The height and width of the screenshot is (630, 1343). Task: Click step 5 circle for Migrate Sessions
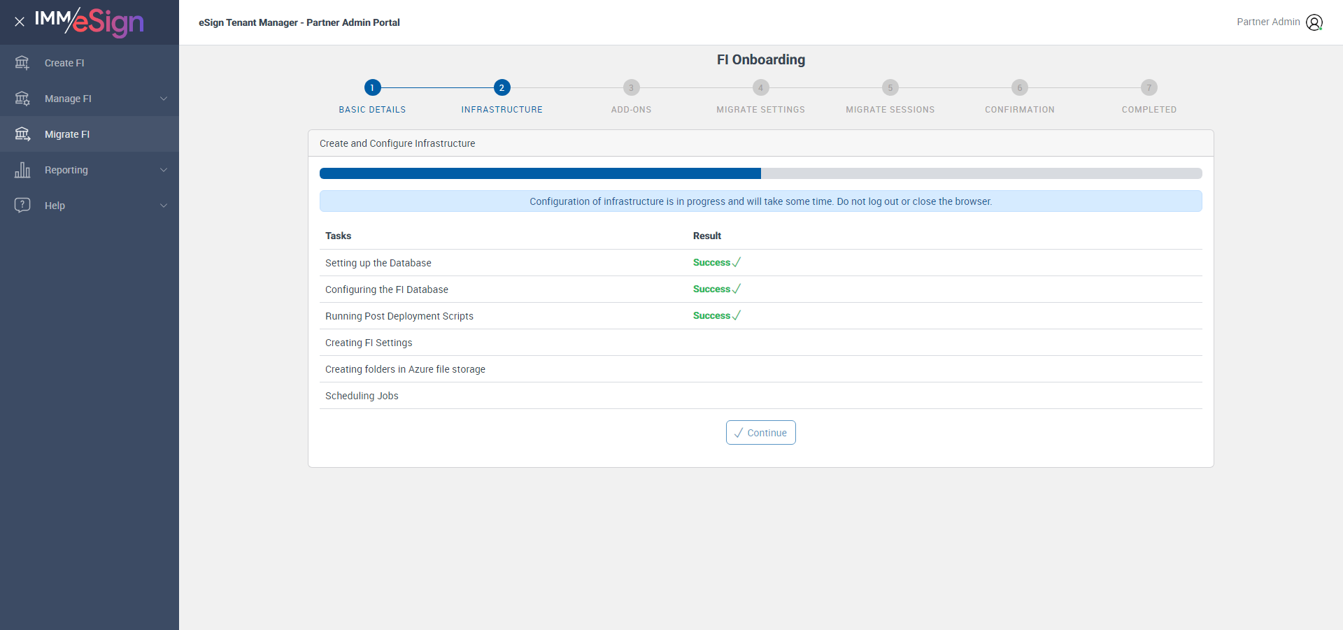click(890, 87)
